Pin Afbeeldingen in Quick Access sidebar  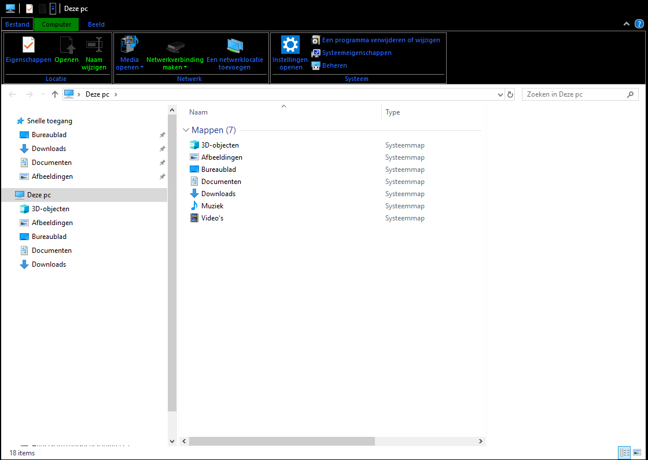[162, 176]
